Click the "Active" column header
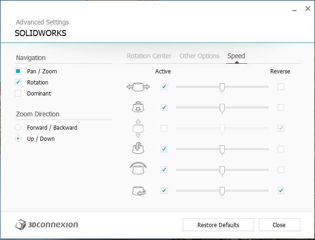Screen dimensions: 315x240 [163, 72]
